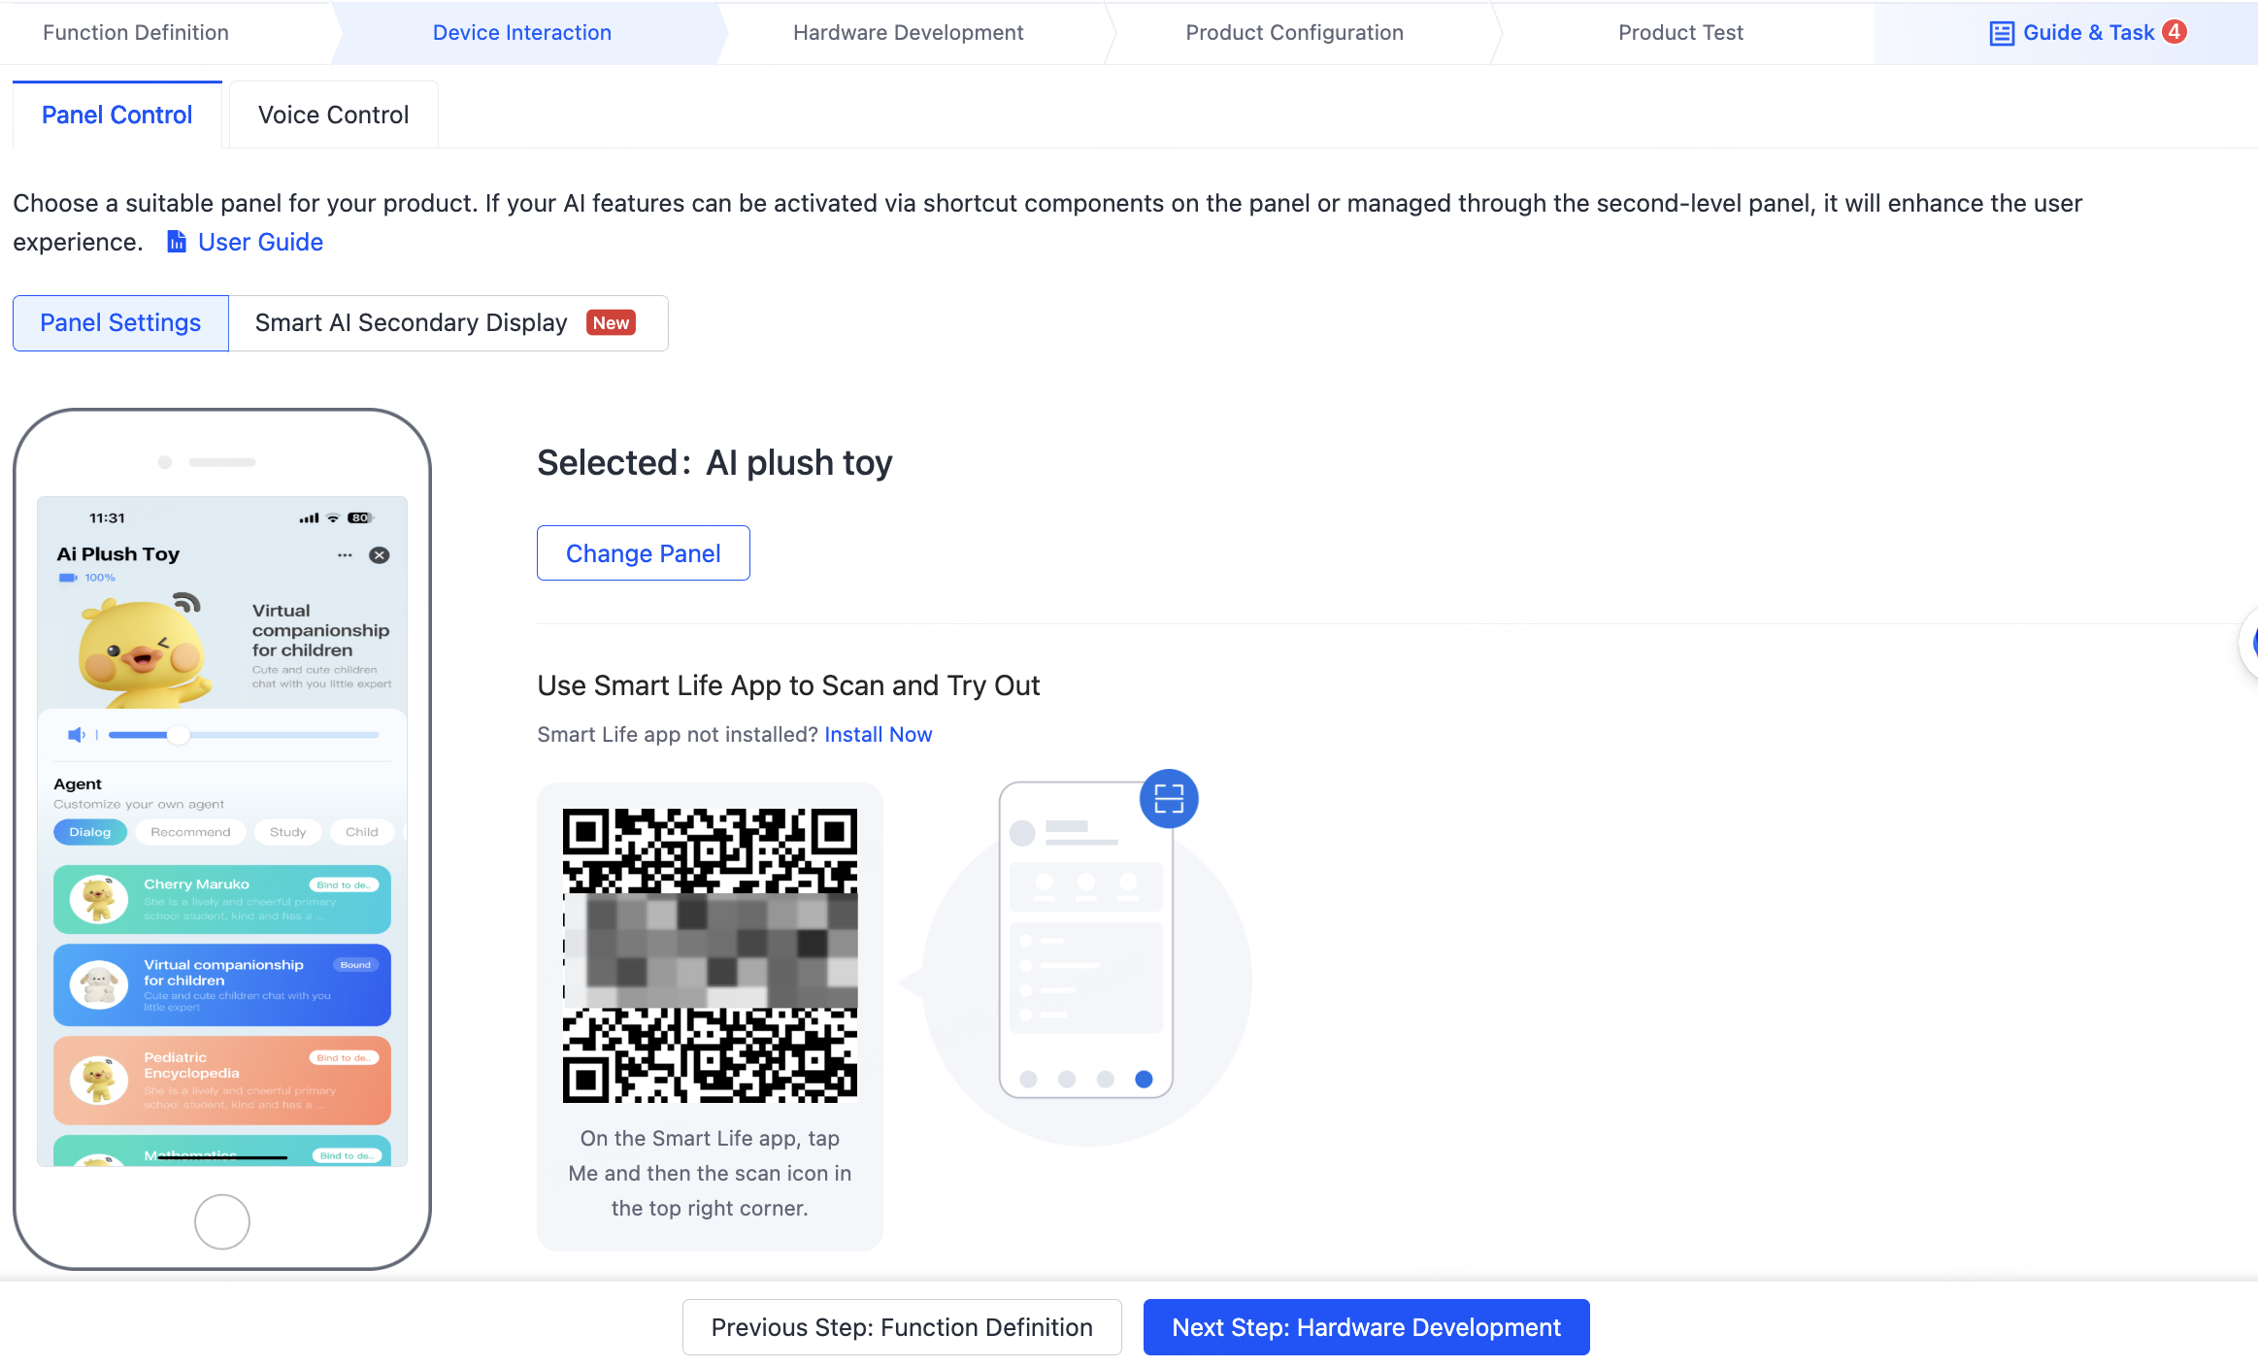Click Next Step: Hardware Development button
Screen dimensions: 2258x1367
[x=1366, y=1327]
